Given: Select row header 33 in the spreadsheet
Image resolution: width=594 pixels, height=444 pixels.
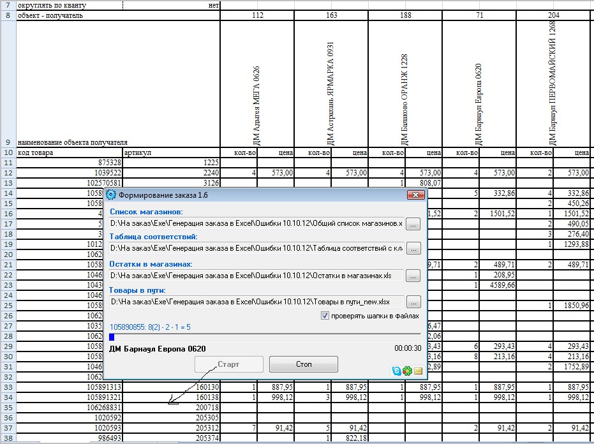Looking at the screenshot, I should pyautogui.click(x=8, y=388).
